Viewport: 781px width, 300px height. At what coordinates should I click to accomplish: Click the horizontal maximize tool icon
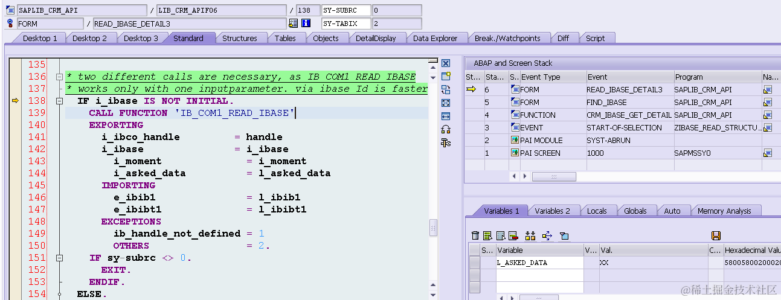(x=446, y=116)
